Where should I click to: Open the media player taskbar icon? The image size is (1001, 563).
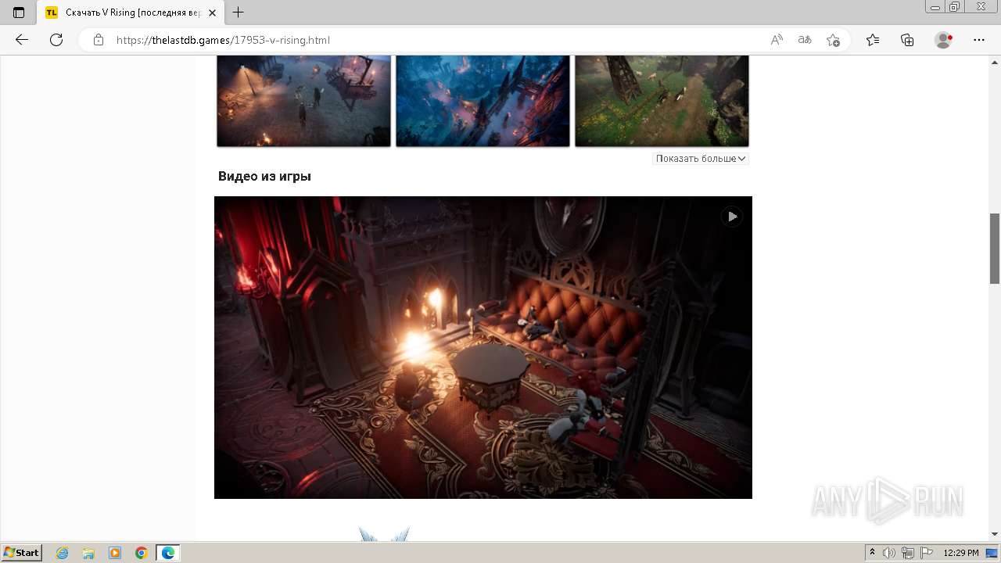pos(115,553)
